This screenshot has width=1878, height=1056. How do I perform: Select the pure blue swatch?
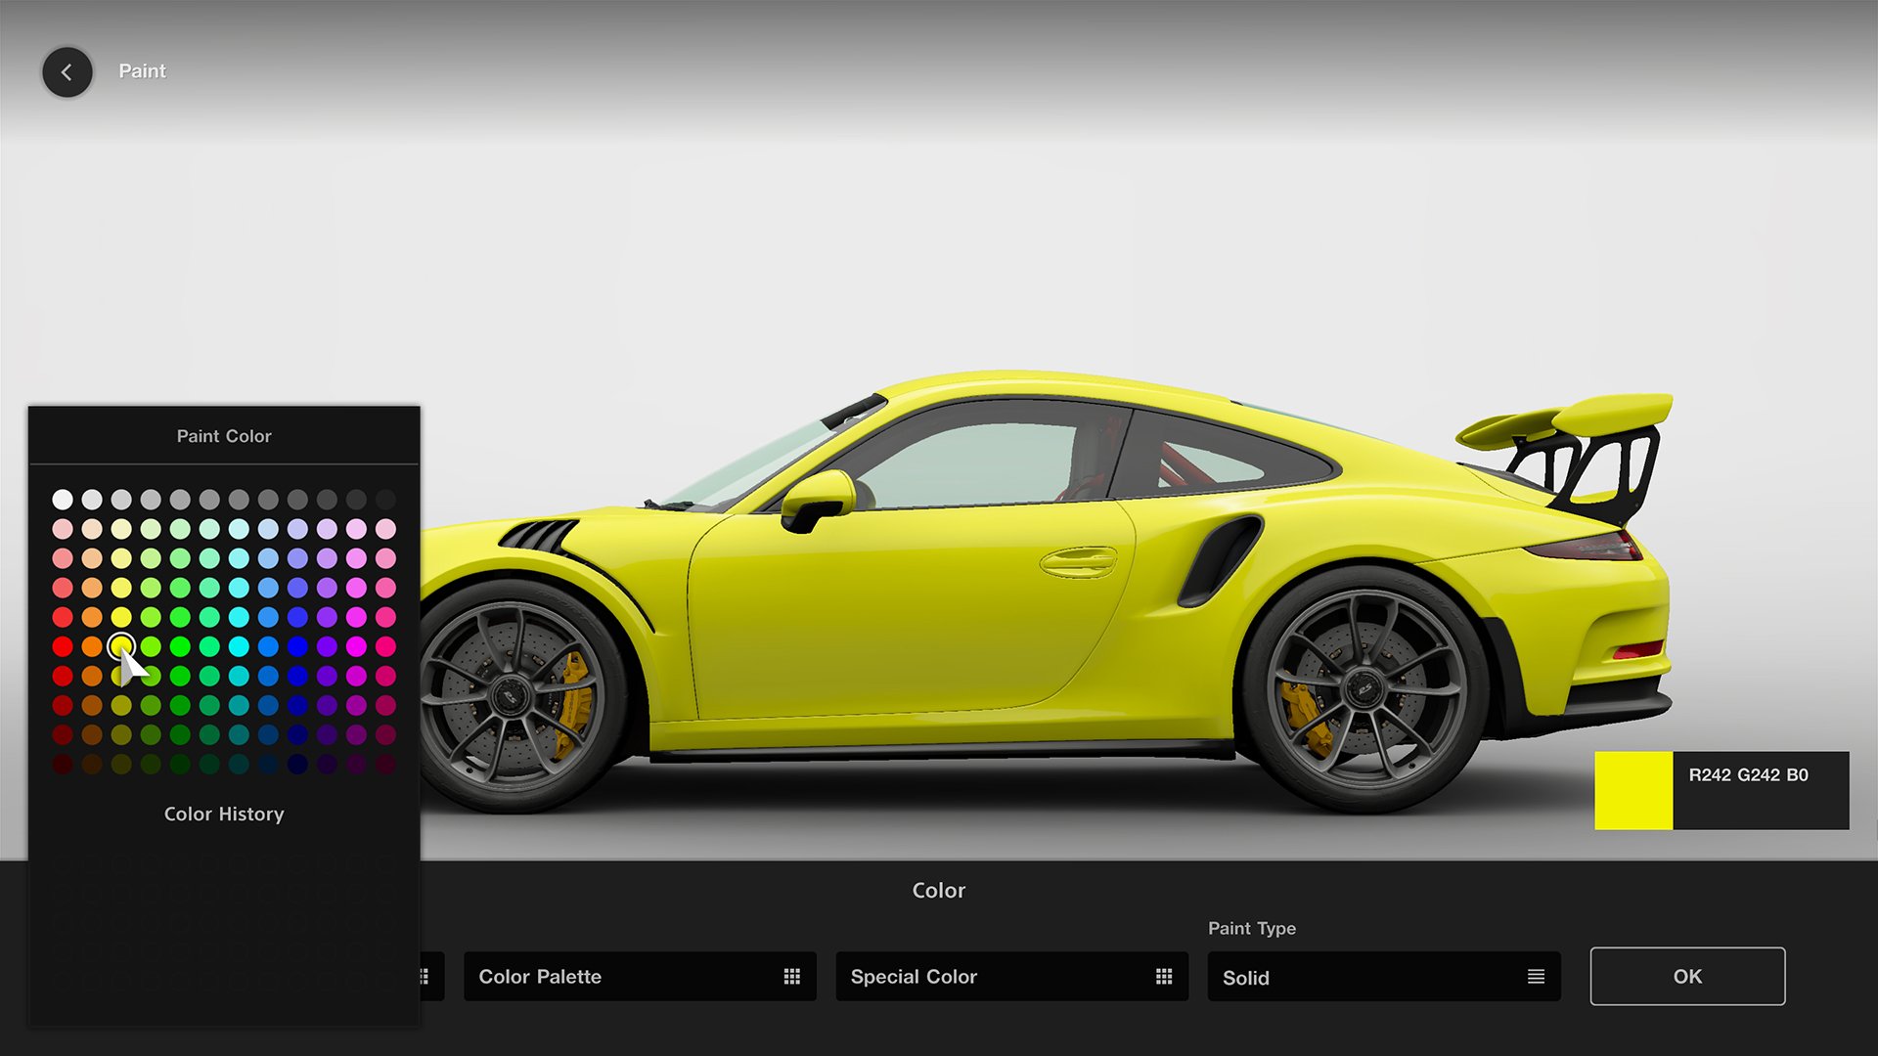point(296,646)
